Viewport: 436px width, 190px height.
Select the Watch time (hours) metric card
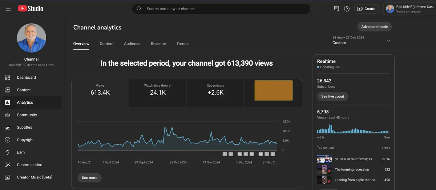[x=158, y=93]
